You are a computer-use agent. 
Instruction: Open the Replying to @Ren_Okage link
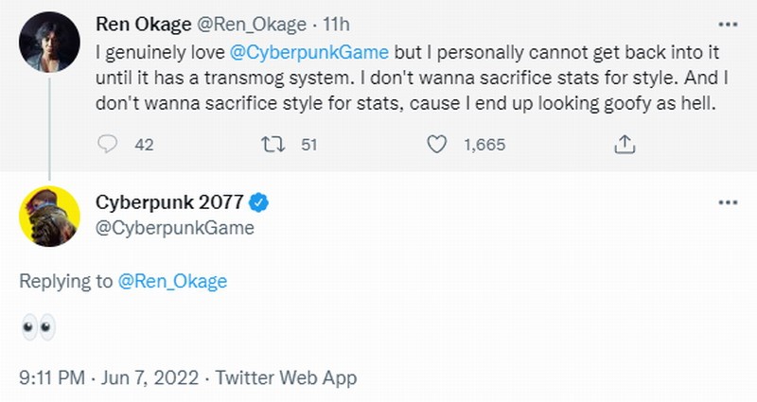point(173,280)
